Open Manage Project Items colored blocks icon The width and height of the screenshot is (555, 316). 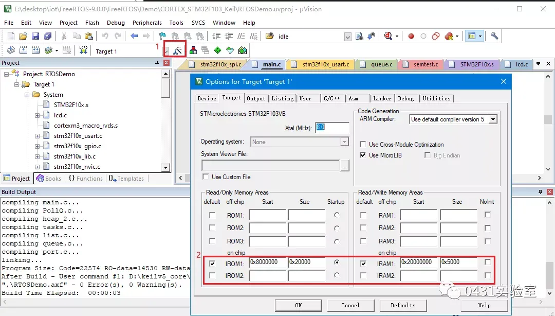[193, 50]
